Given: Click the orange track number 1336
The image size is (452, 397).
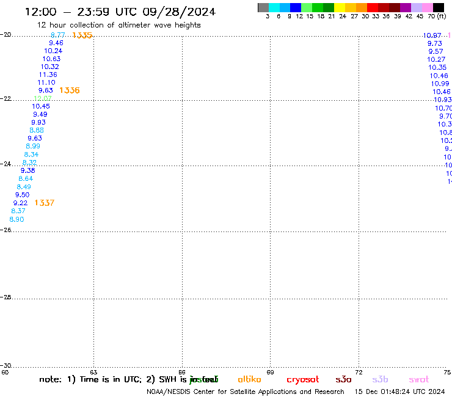Looking at the screenshot, I should 70,90.
